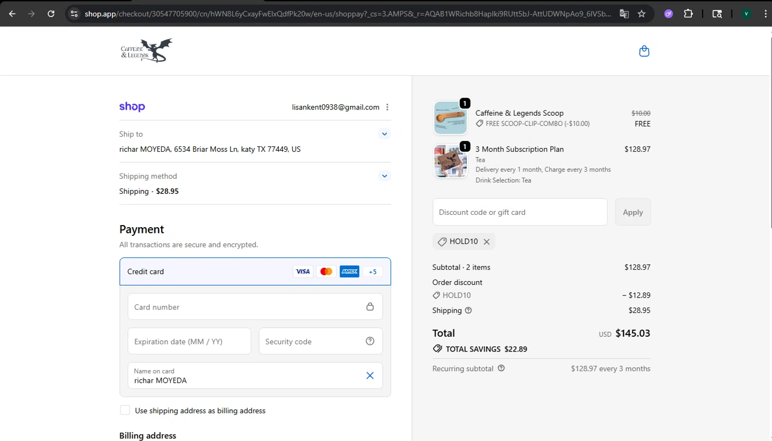Click the HOLD10 discount tag

[x=463, y=242]
